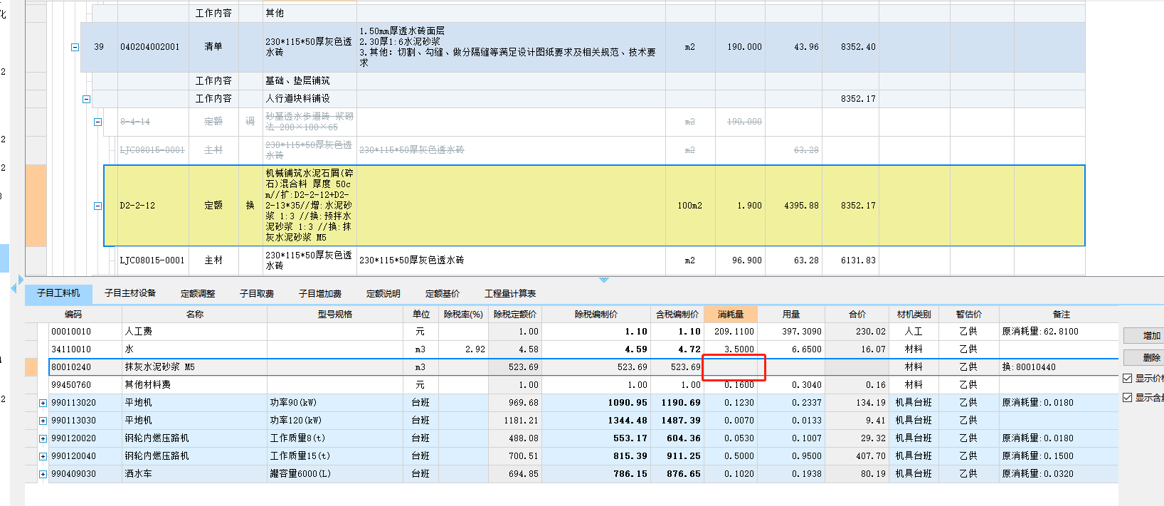
Task: Click the 原消耗量:62.8100 remark cell
Action: pyautogui.click(x=1059, y=332)
